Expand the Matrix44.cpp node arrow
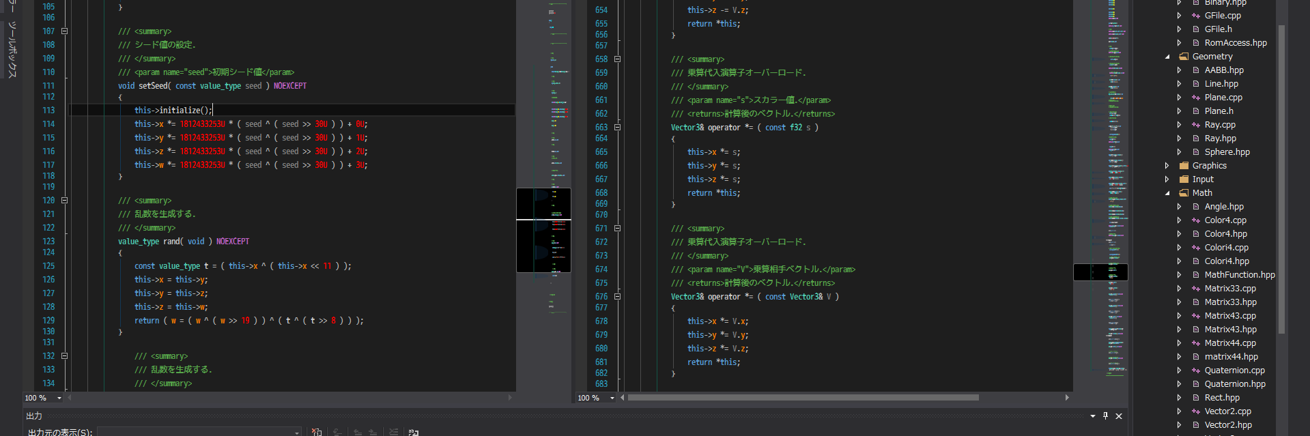Image resolution: width=1310 pixels, height=436 pixels. pos(1180,343)
